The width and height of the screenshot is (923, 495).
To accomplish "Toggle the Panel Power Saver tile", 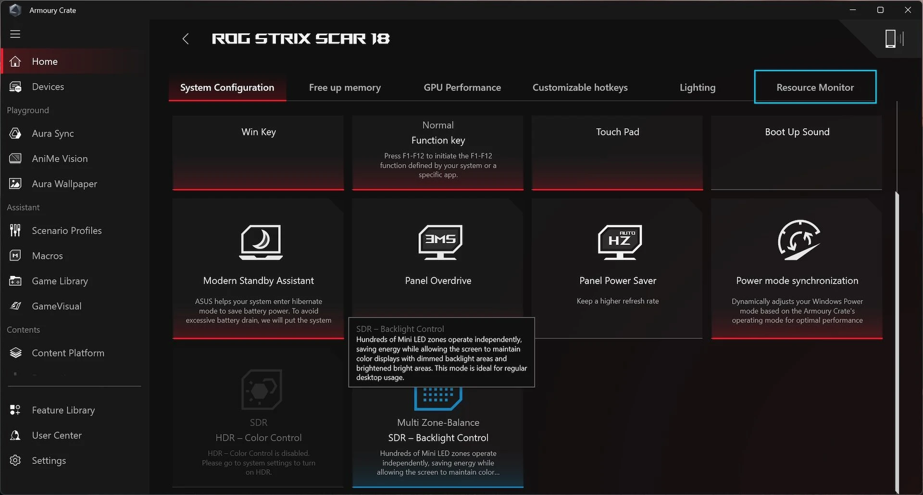I will [617, 269].
